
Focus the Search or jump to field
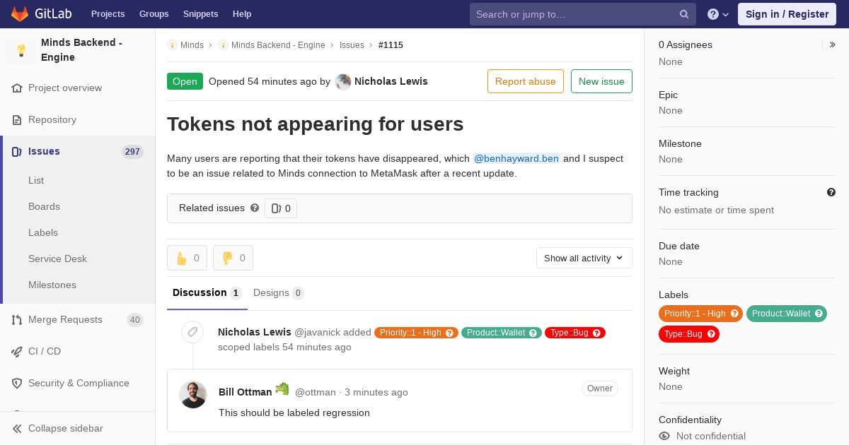coord(583,14)
